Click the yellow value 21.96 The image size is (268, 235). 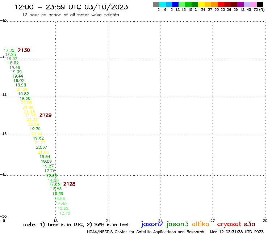pyautogui.click(x=30, y=115)
